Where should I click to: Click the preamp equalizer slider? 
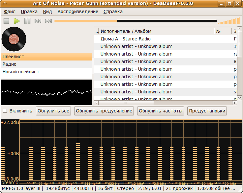pos(3,163)
